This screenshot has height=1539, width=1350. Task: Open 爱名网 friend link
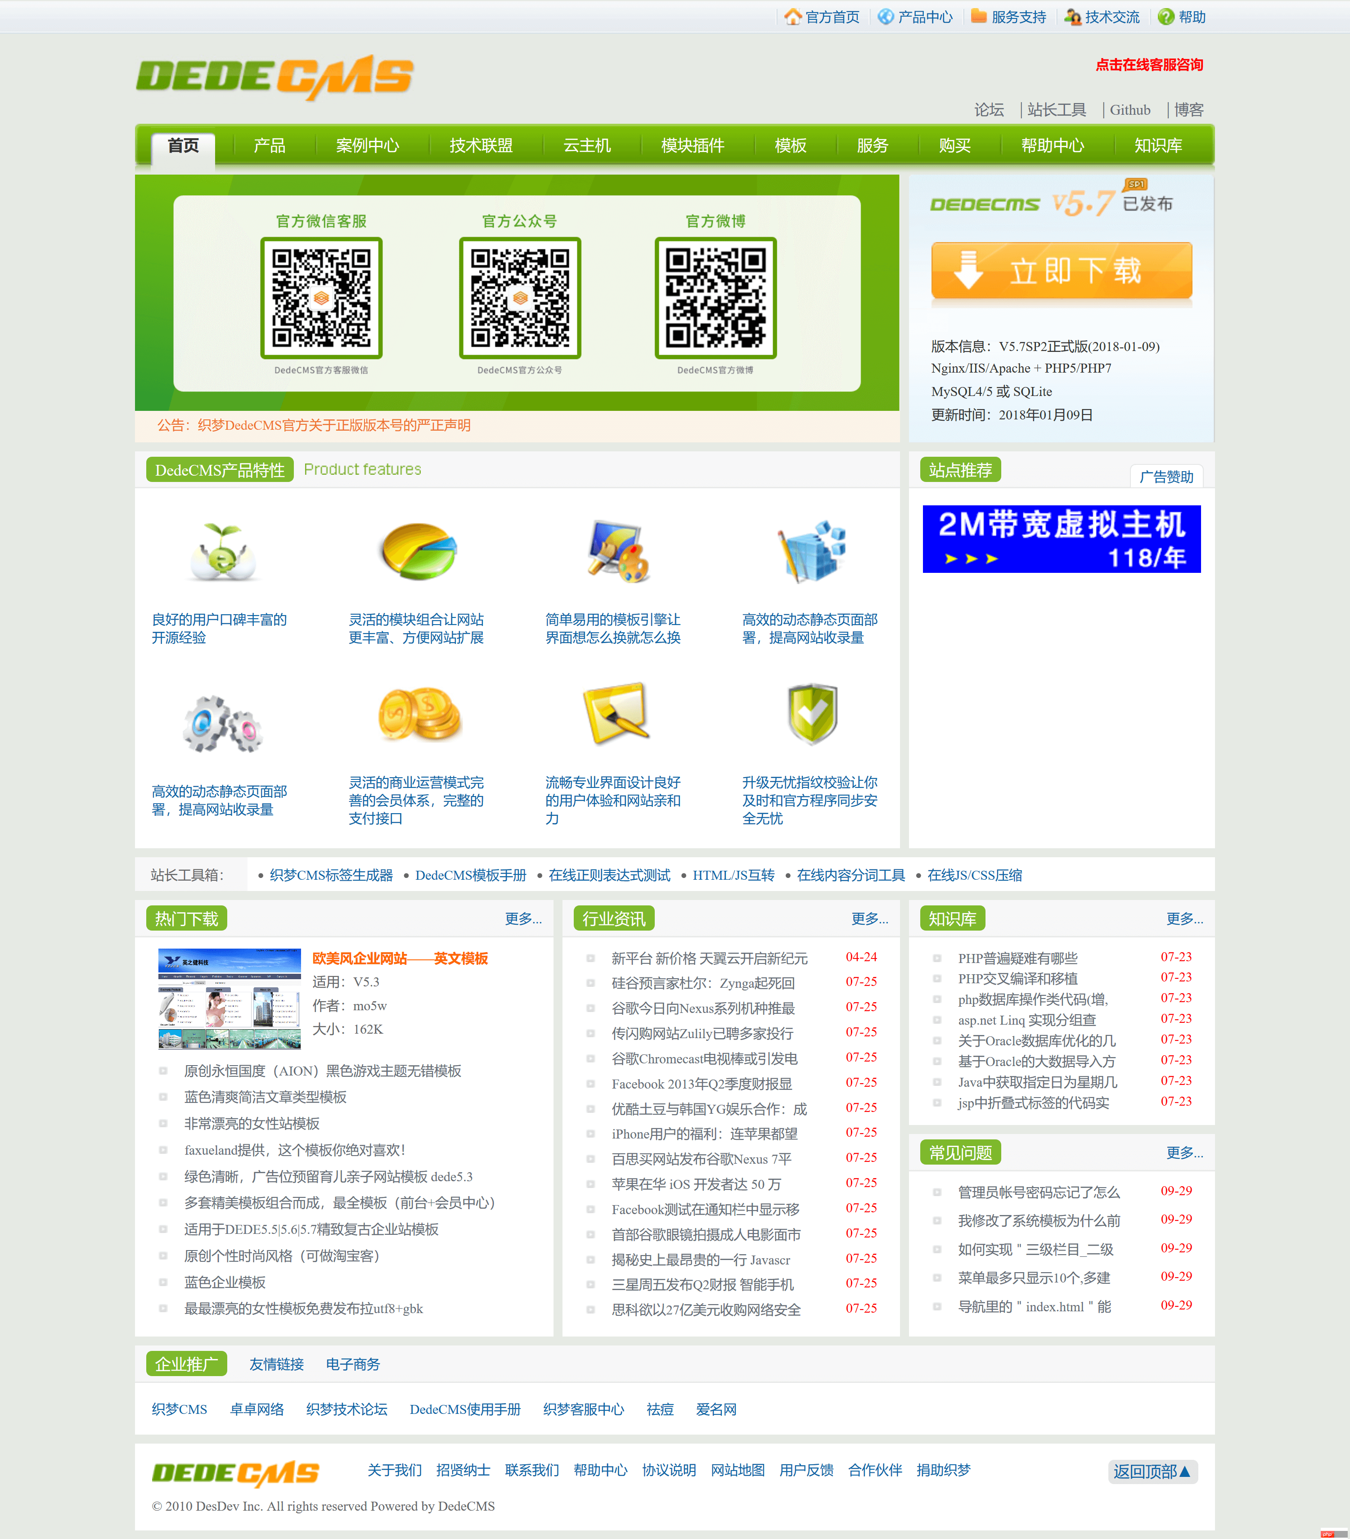click(x=716, y=1409)
